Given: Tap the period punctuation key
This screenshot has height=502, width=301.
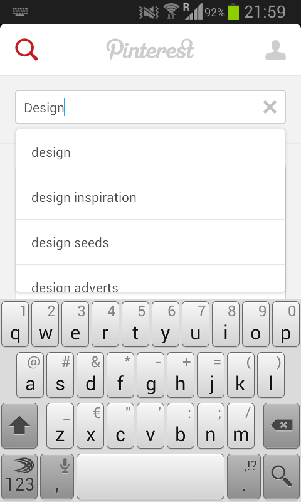Looking at the screenshot, I should [x=244, y=476].
